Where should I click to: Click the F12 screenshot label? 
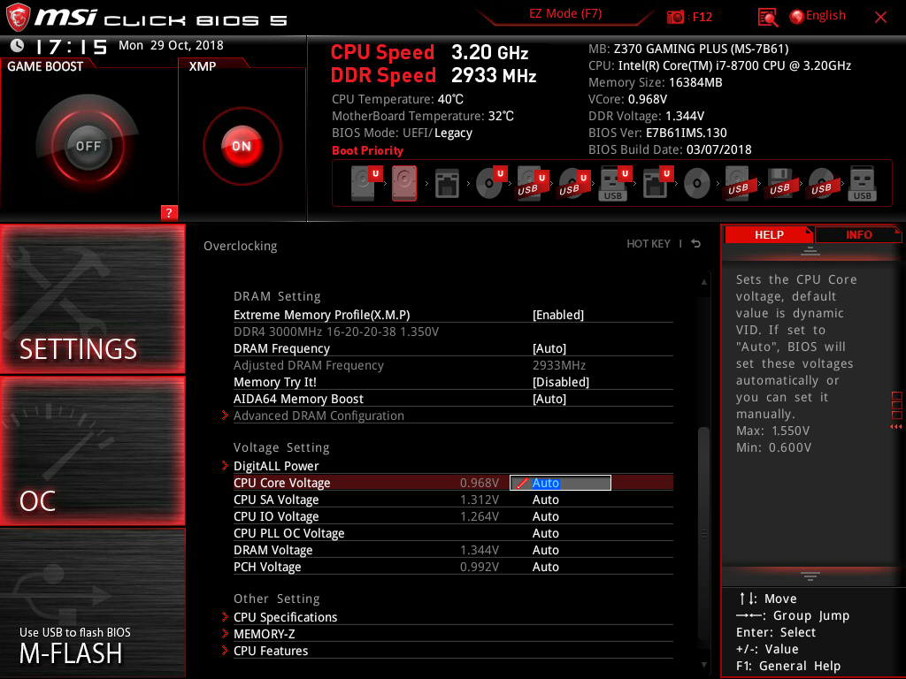[x=702, y=17]
